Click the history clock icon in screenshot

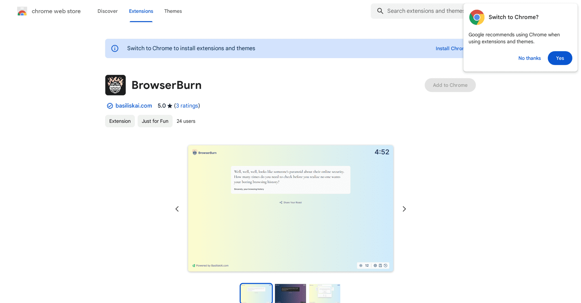pos(386,266)
